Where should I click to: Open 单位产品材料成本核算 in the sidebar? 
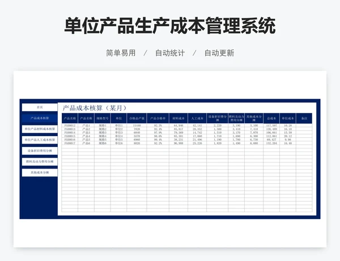(x=40, y=129)
